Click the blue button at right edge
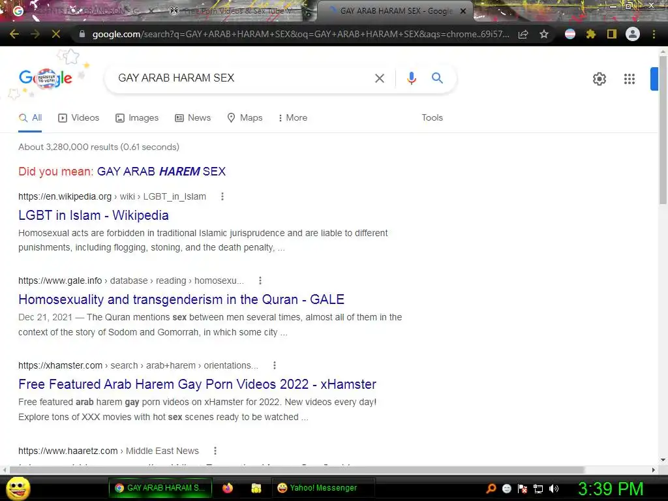668x501 pixels. (x=654, y=79)
